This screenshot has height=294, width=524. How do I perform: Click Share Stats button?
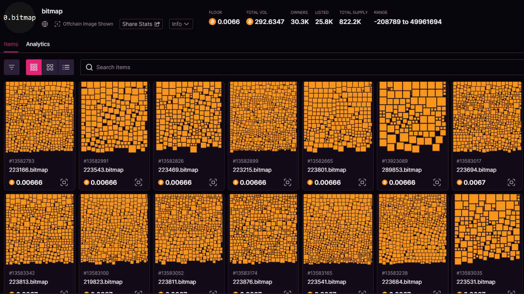click(x=141, y=24)
